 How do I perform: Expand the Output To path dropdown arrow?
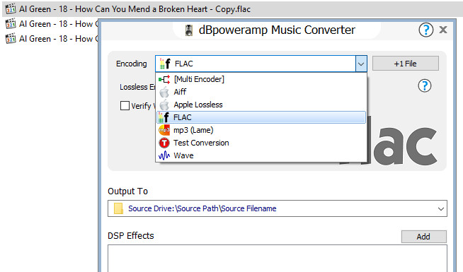tap(441, 208)
